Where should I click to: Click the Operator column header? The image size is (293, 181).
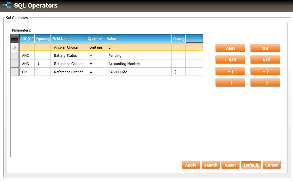click(x=95, y=39)
